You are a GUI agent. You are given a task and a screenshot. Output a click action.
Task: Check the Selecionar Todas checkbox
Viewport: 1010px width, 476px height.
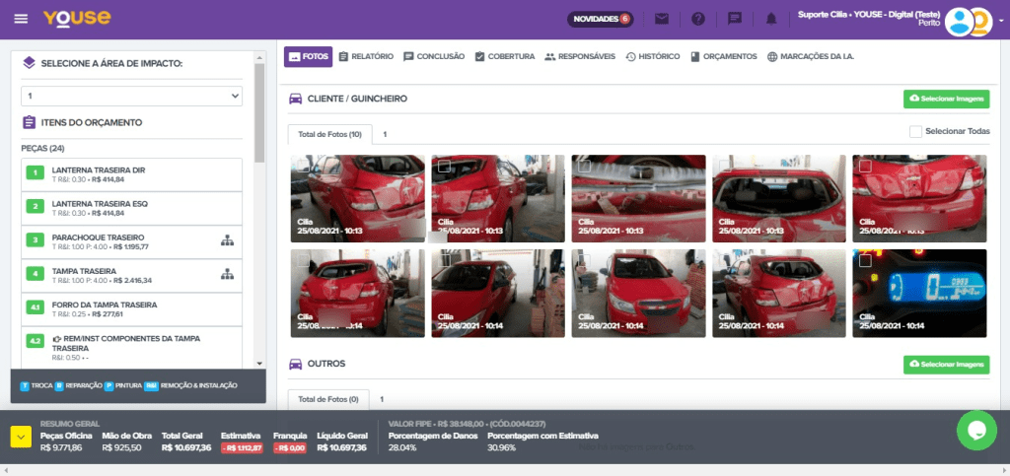click(915, 131)
